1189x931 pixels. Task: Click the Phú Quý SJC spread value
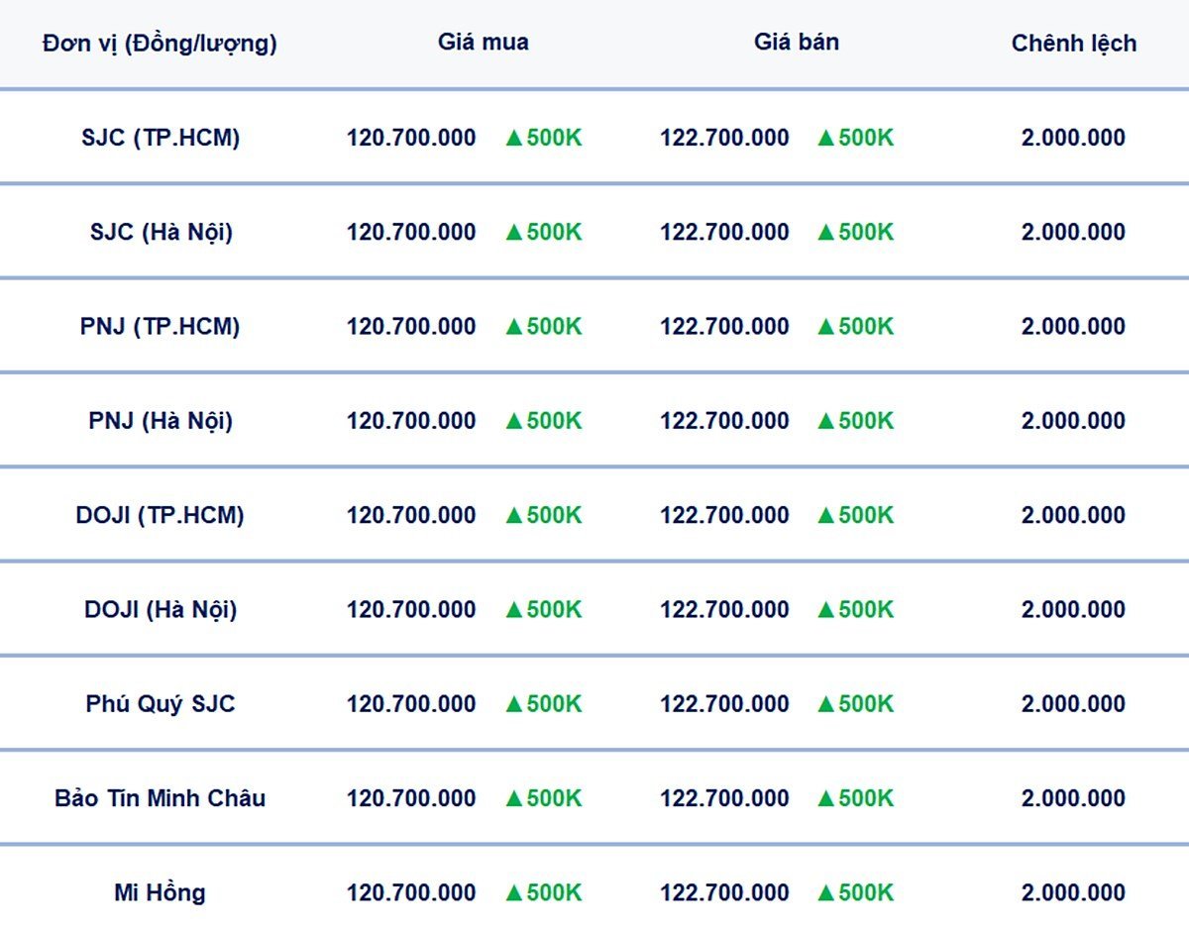(1074, 704)
